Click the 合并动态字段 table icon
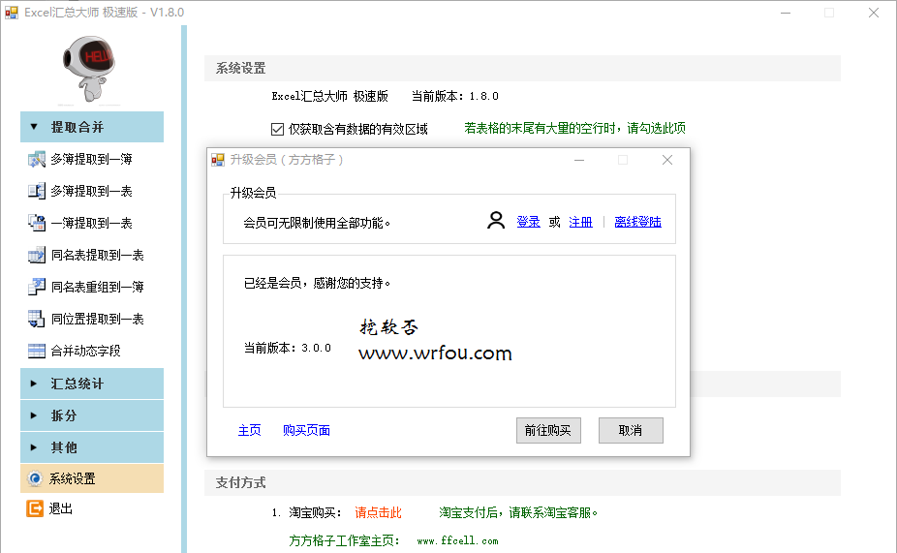This screenshot has width=897, height=553. pyautogui.click(x=37, y=352)
